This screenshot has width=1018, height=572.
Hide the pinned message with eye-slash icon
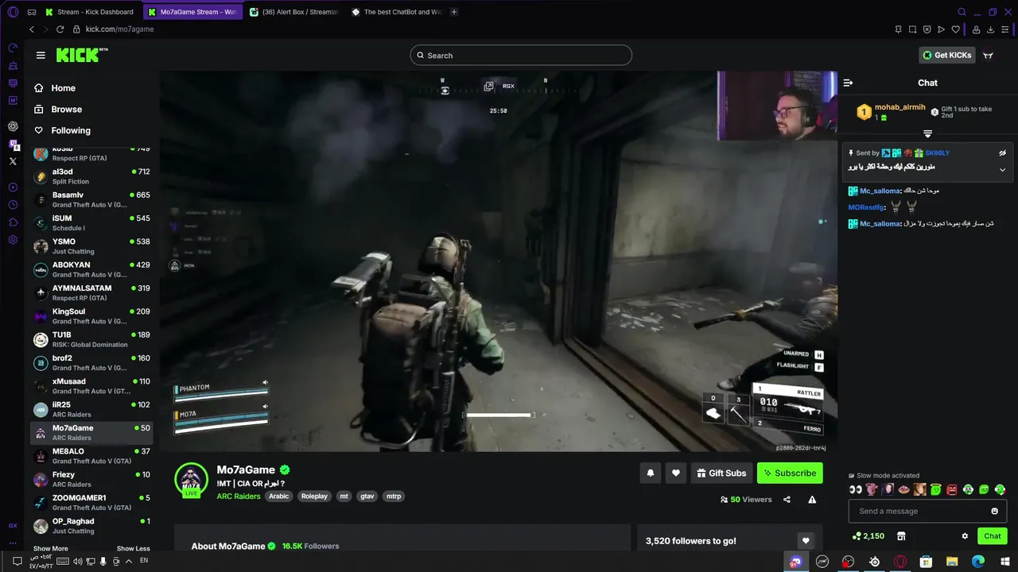[1002, 153]
